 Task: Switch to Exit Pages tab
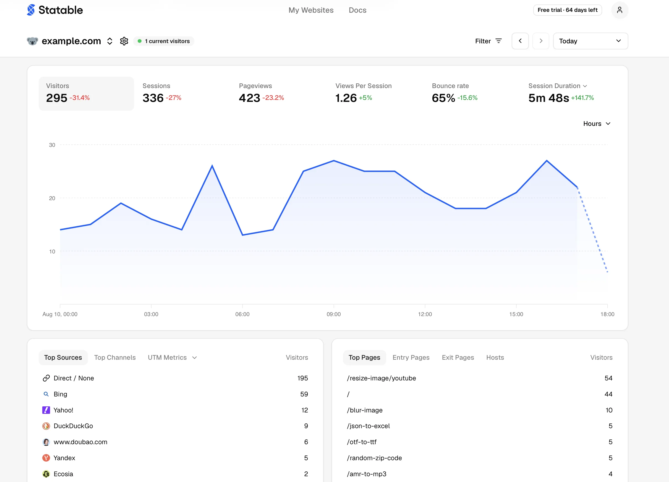pos(458,357)
